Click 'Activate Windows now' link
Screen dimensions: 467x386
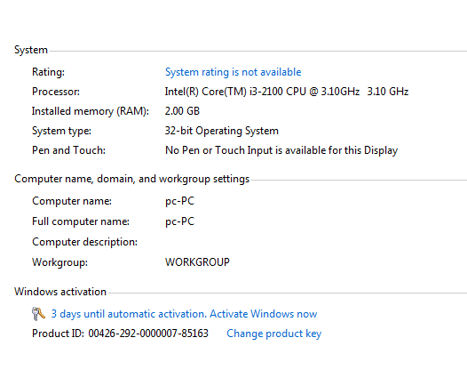[264, 314]
